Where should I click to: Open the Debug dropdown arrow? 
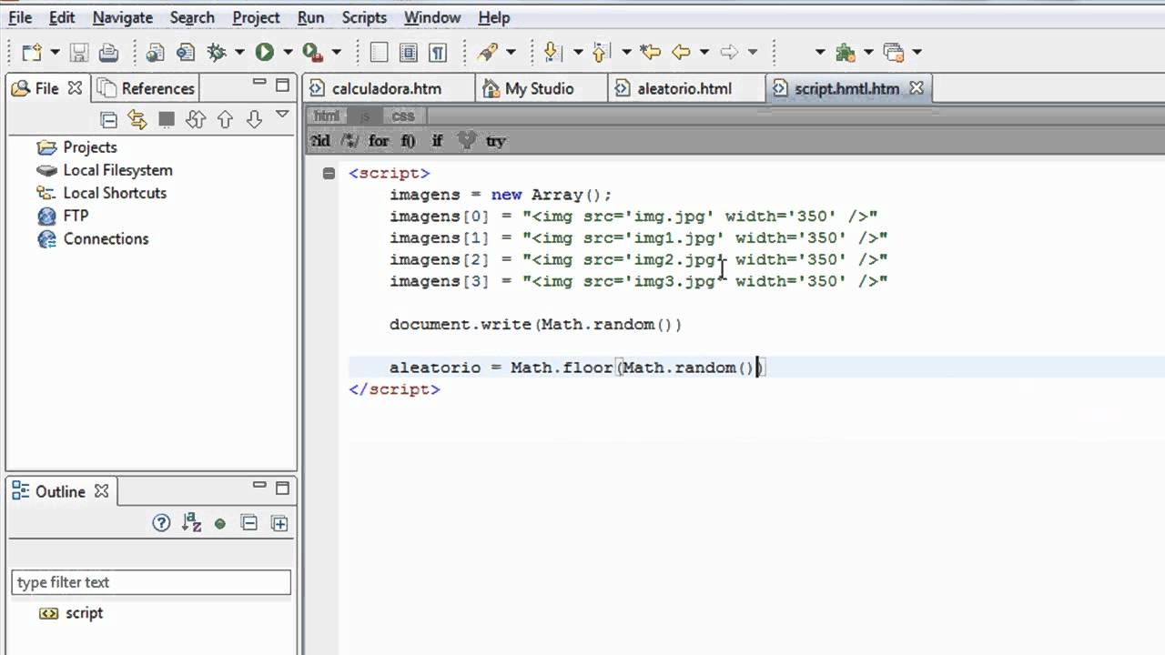pyautogui.click(x=239, y=53)
